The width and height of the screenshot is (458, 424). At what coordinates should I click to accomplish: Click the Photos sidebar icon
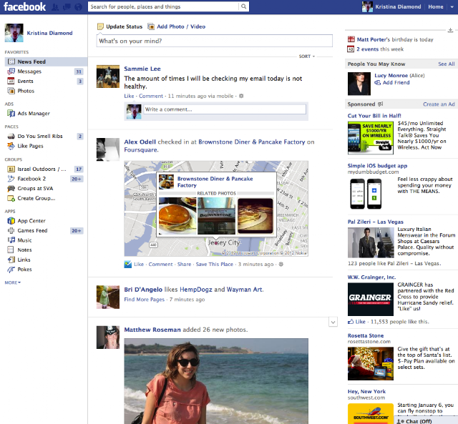pyautogui.click(x=11, y=91)
